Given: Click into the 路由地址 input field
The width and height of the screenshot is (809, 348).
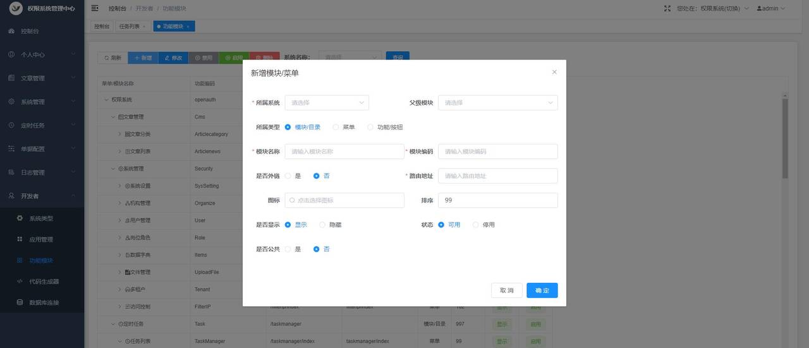Looking at the screenshot, I should [x=498, y=176].
